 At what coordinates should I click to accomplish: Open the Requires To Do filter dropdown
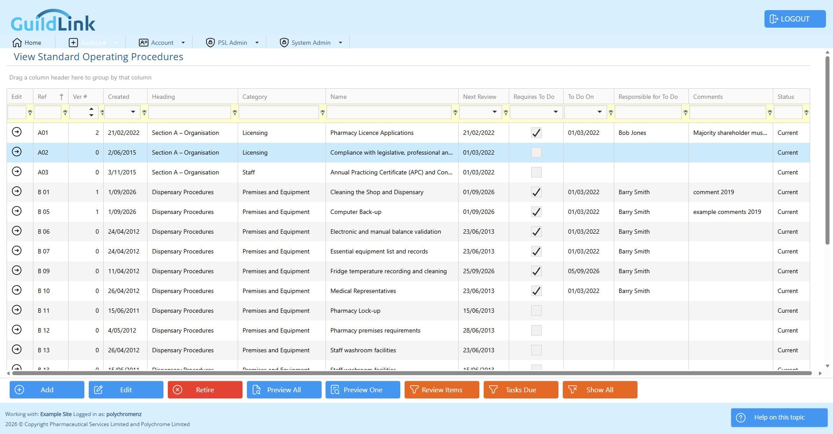coord(556,112)
